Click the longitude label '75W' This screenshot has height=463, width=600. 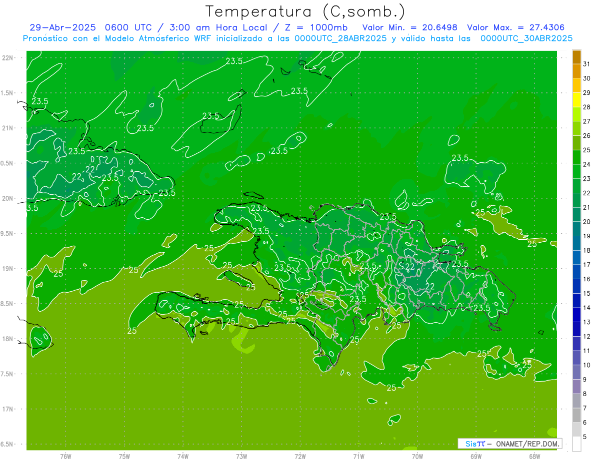[x=124, y=457]
